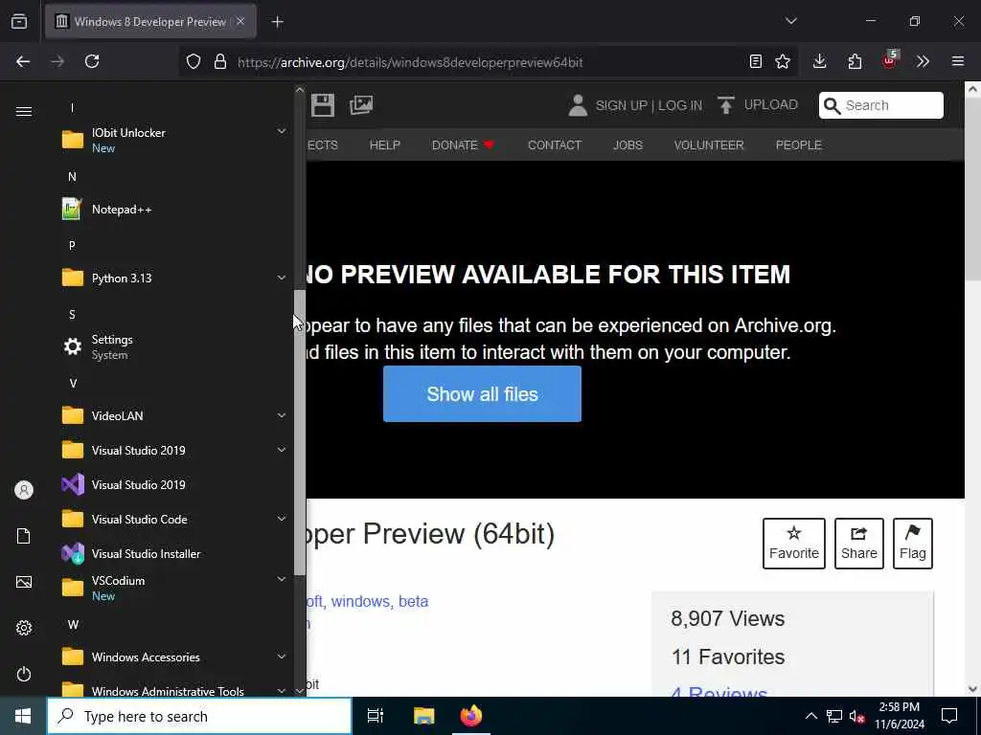The image size is (981, 735).
Task: Open the DONATE menu item
Action: click(463, 145)
